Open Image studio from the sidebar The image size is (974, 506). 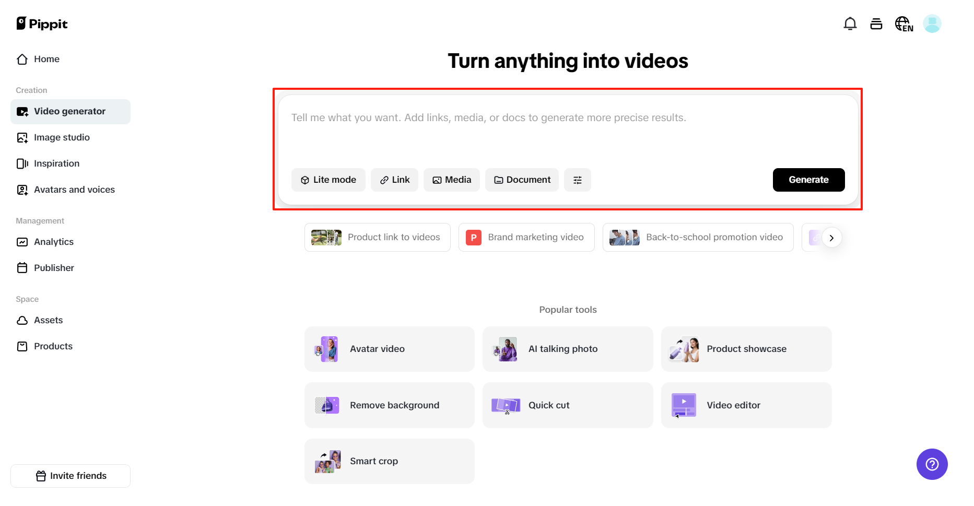[61, 137]
